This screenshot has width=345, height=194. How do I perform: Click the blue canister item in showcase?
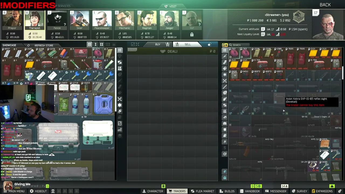[103, 104]
